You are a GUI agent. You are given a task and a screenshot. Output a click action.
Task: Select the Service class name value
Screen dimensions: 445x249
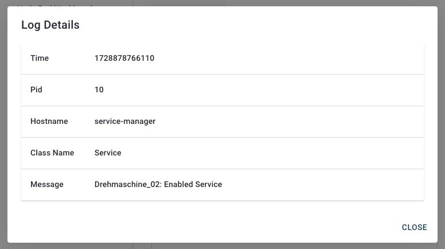108,153
